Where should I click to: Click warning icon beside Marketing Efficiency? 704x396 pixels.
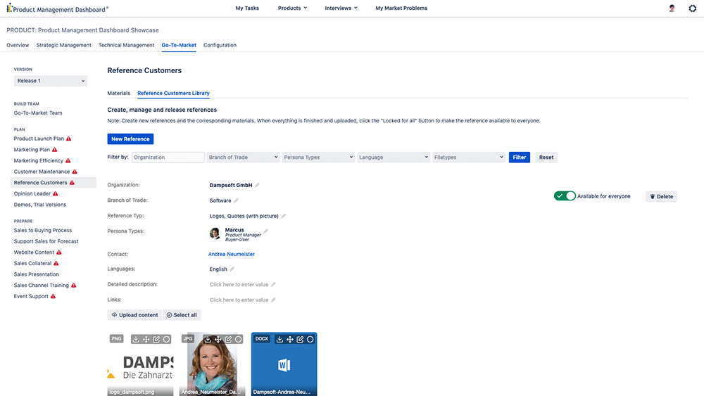[68, 160]
